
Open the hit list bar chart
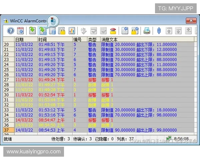tap(72, 31)
